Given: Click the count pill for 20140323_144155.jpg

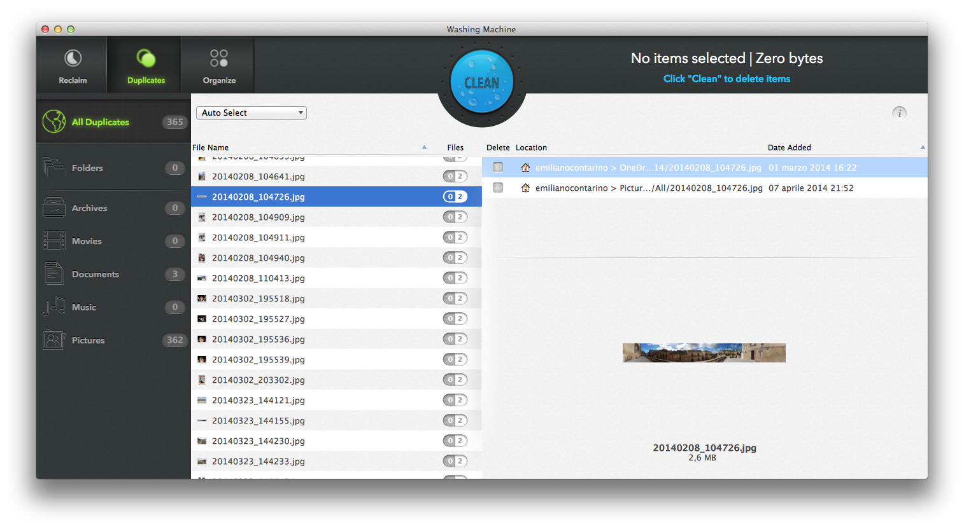Looking at the screenshot, I should tap(455, 420).
